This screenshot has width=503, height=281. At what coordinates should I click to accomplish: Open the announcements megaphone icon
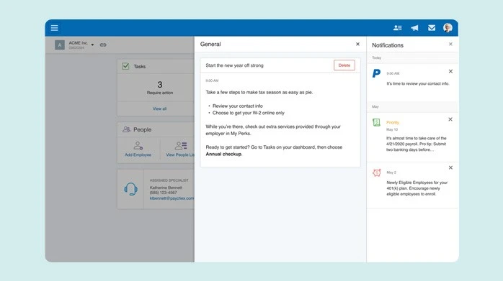pos(414,28)
